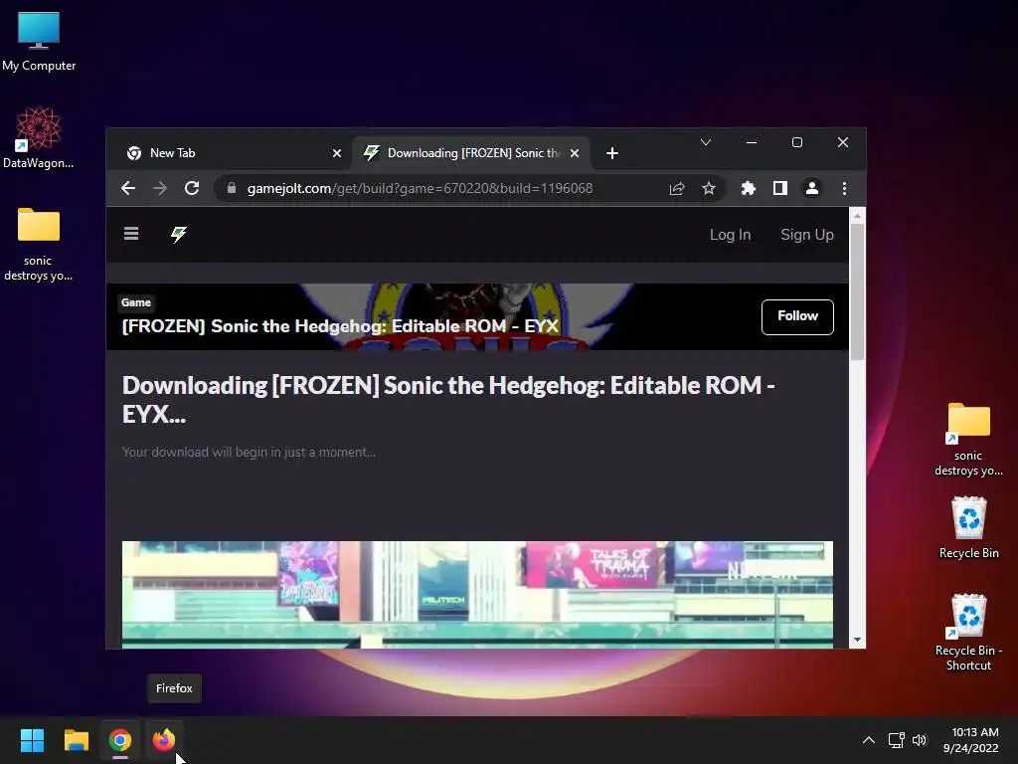Select left sonic destroys yo... folder
This screenshot has width=1018, height=764.
[x=39, y=244]
